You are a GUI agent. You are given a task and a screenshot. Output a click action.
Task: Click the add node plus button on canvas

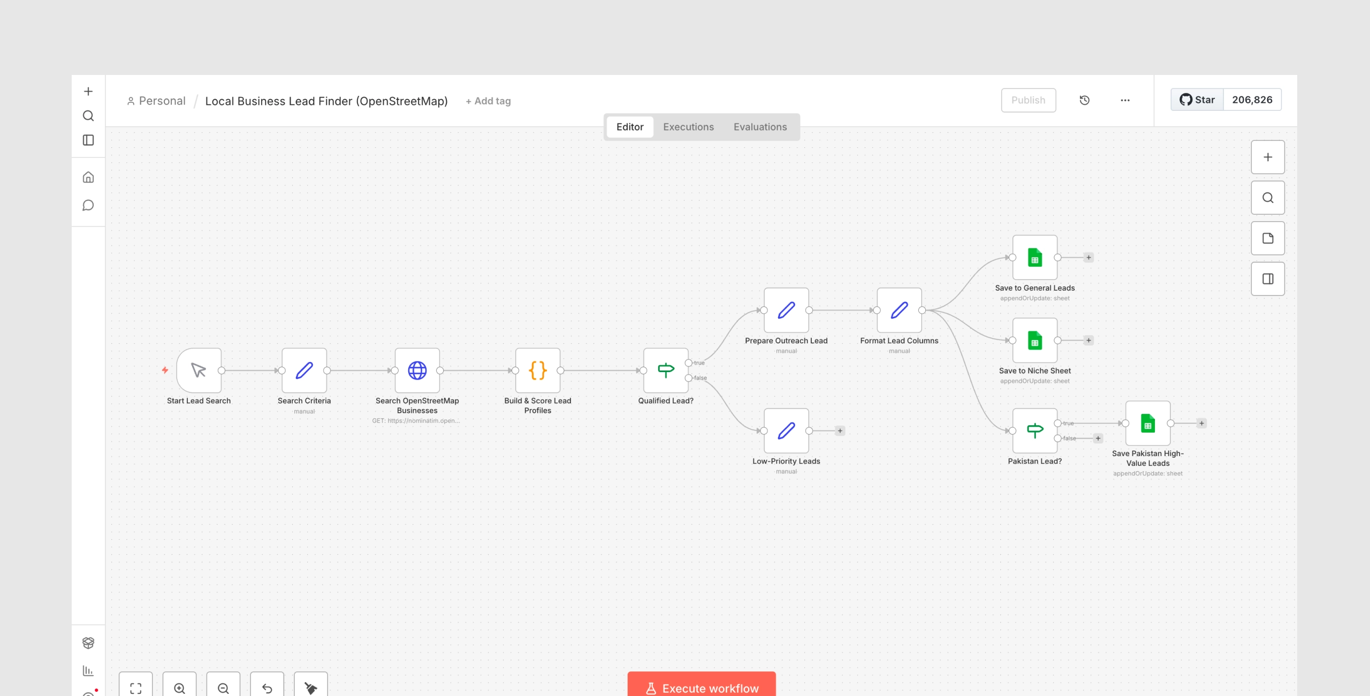point(1268,157)
